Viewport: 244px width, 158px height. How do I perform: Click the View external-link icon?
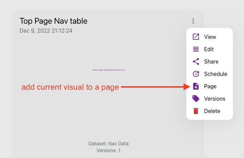pos(196,37)
